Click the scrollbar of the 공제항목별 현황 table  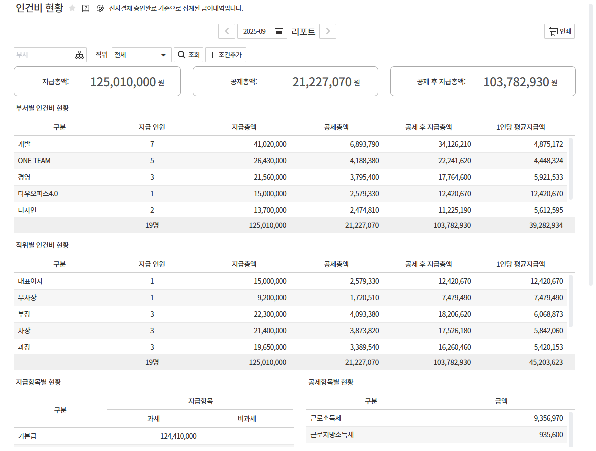[571, 428]
